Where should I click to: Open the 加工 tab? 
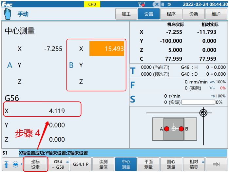pyautogui.click(x=126, y=14)
